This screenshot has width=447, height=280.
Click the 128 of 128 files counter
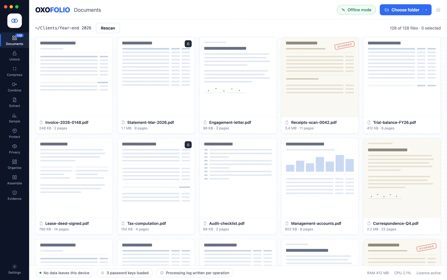tap(404, 28)
